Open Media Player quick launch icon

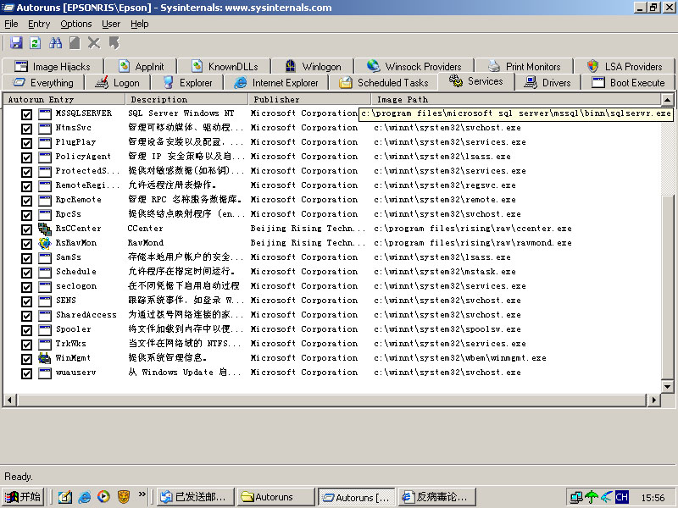(103, 497)
